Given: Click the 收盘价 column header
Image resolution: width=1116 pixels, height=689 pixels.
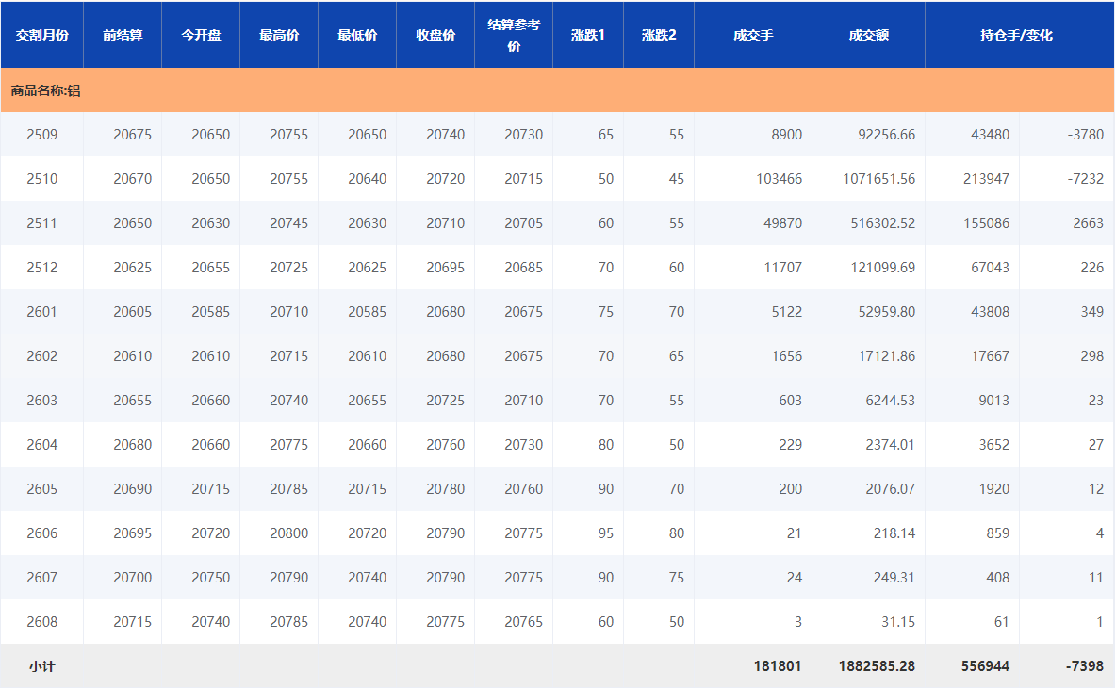Looking at the screenshot, I should click(435, 35).
